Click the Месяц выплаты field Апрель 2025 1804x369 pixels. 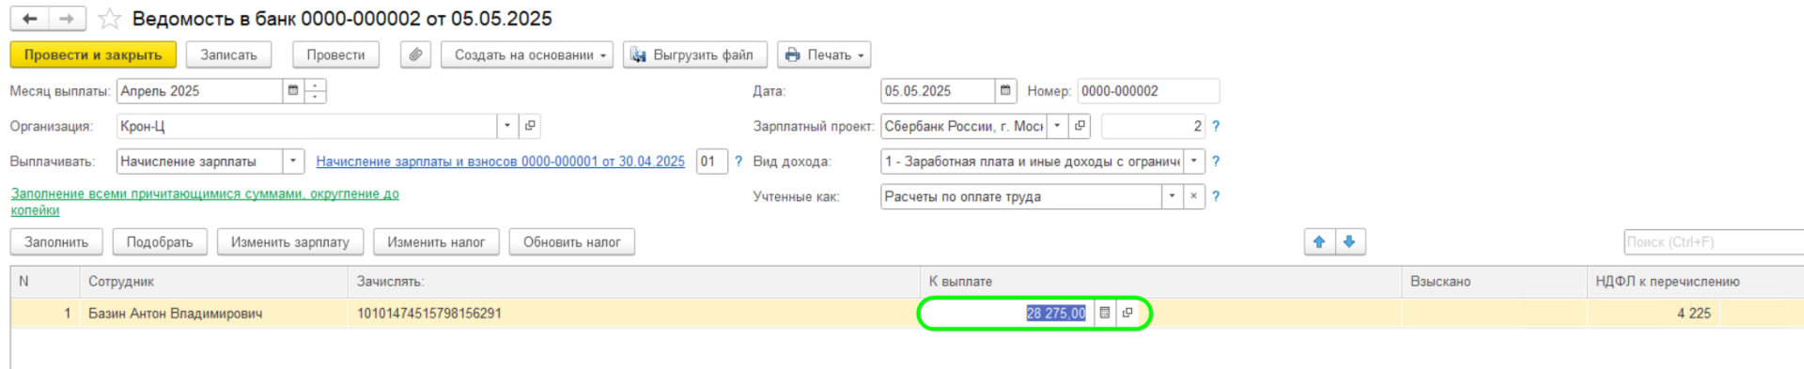[199, 91]
